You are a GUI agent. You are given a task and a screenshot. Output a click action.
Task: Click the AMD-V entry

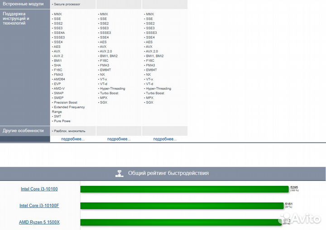click(x=58, y=88)
